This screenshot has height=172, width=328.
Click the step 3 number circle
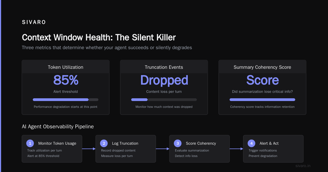(178, 143)
